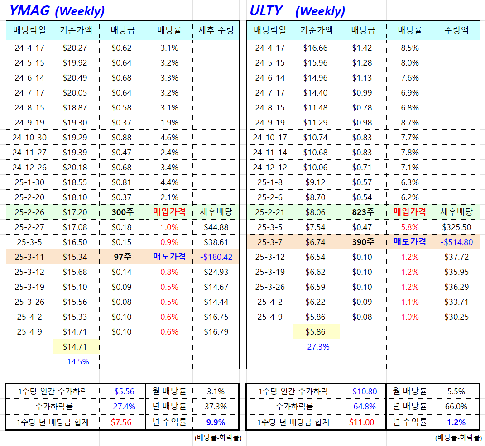Select the 300주 shares cell
Screen dimensions: 485x446
122,212
